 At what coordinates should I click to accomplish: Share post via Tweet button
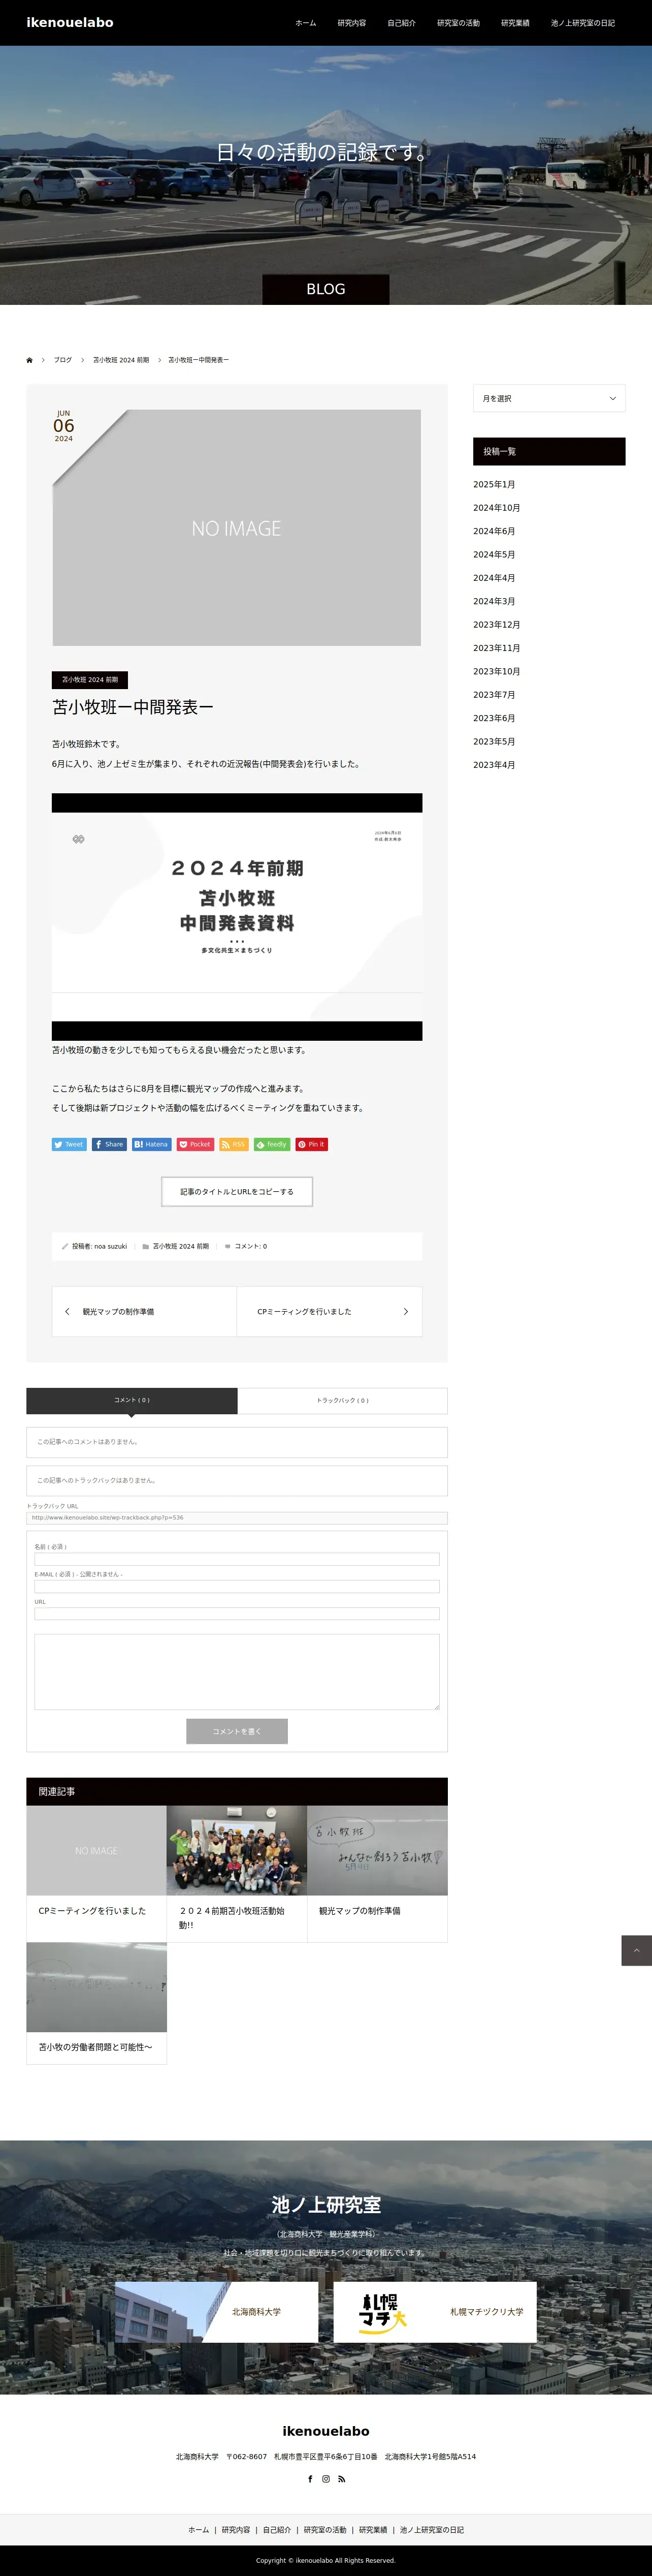[70, 1144]
